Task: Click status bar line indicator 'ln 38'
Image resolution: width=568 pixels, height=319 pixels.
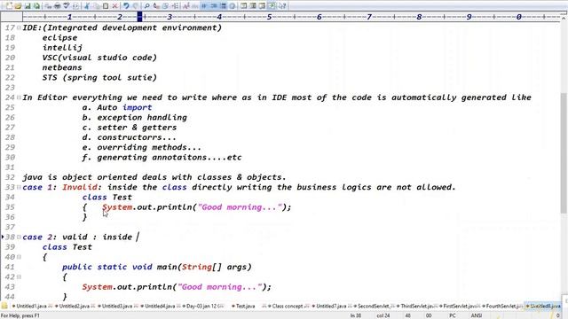Action: click(356, 315)
